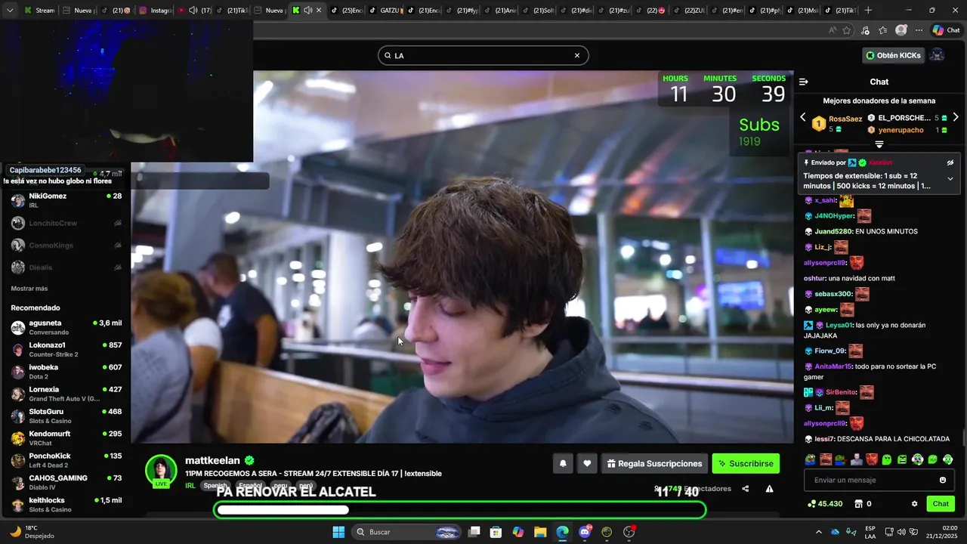
Task: Click the green Suscribirse button
Action: coord(746,463)
